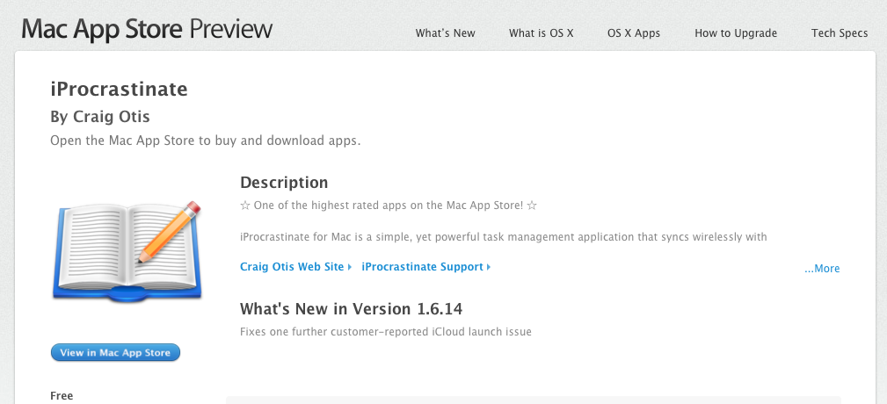Screen dimensions: 887x404
Task: Expand the description with the ...More link
Action: [822, 269]
